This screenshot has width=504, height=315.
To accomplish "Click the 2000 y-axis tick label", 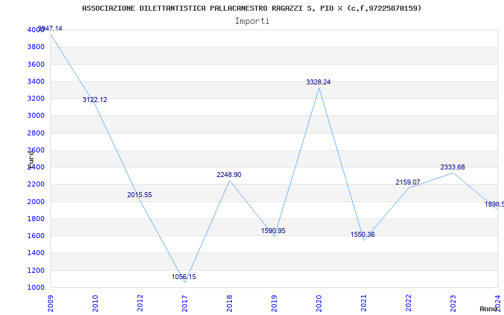I will 36,202.
